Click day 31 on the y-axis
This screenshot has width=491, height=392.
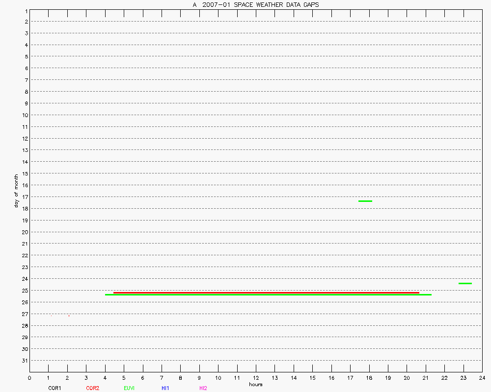click(x=24, y=361)
